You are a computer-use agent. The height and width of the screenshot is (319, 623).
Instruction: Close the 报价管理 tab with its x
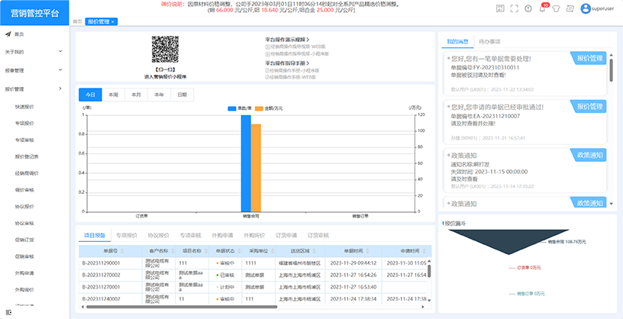click(x=112, y=22)
